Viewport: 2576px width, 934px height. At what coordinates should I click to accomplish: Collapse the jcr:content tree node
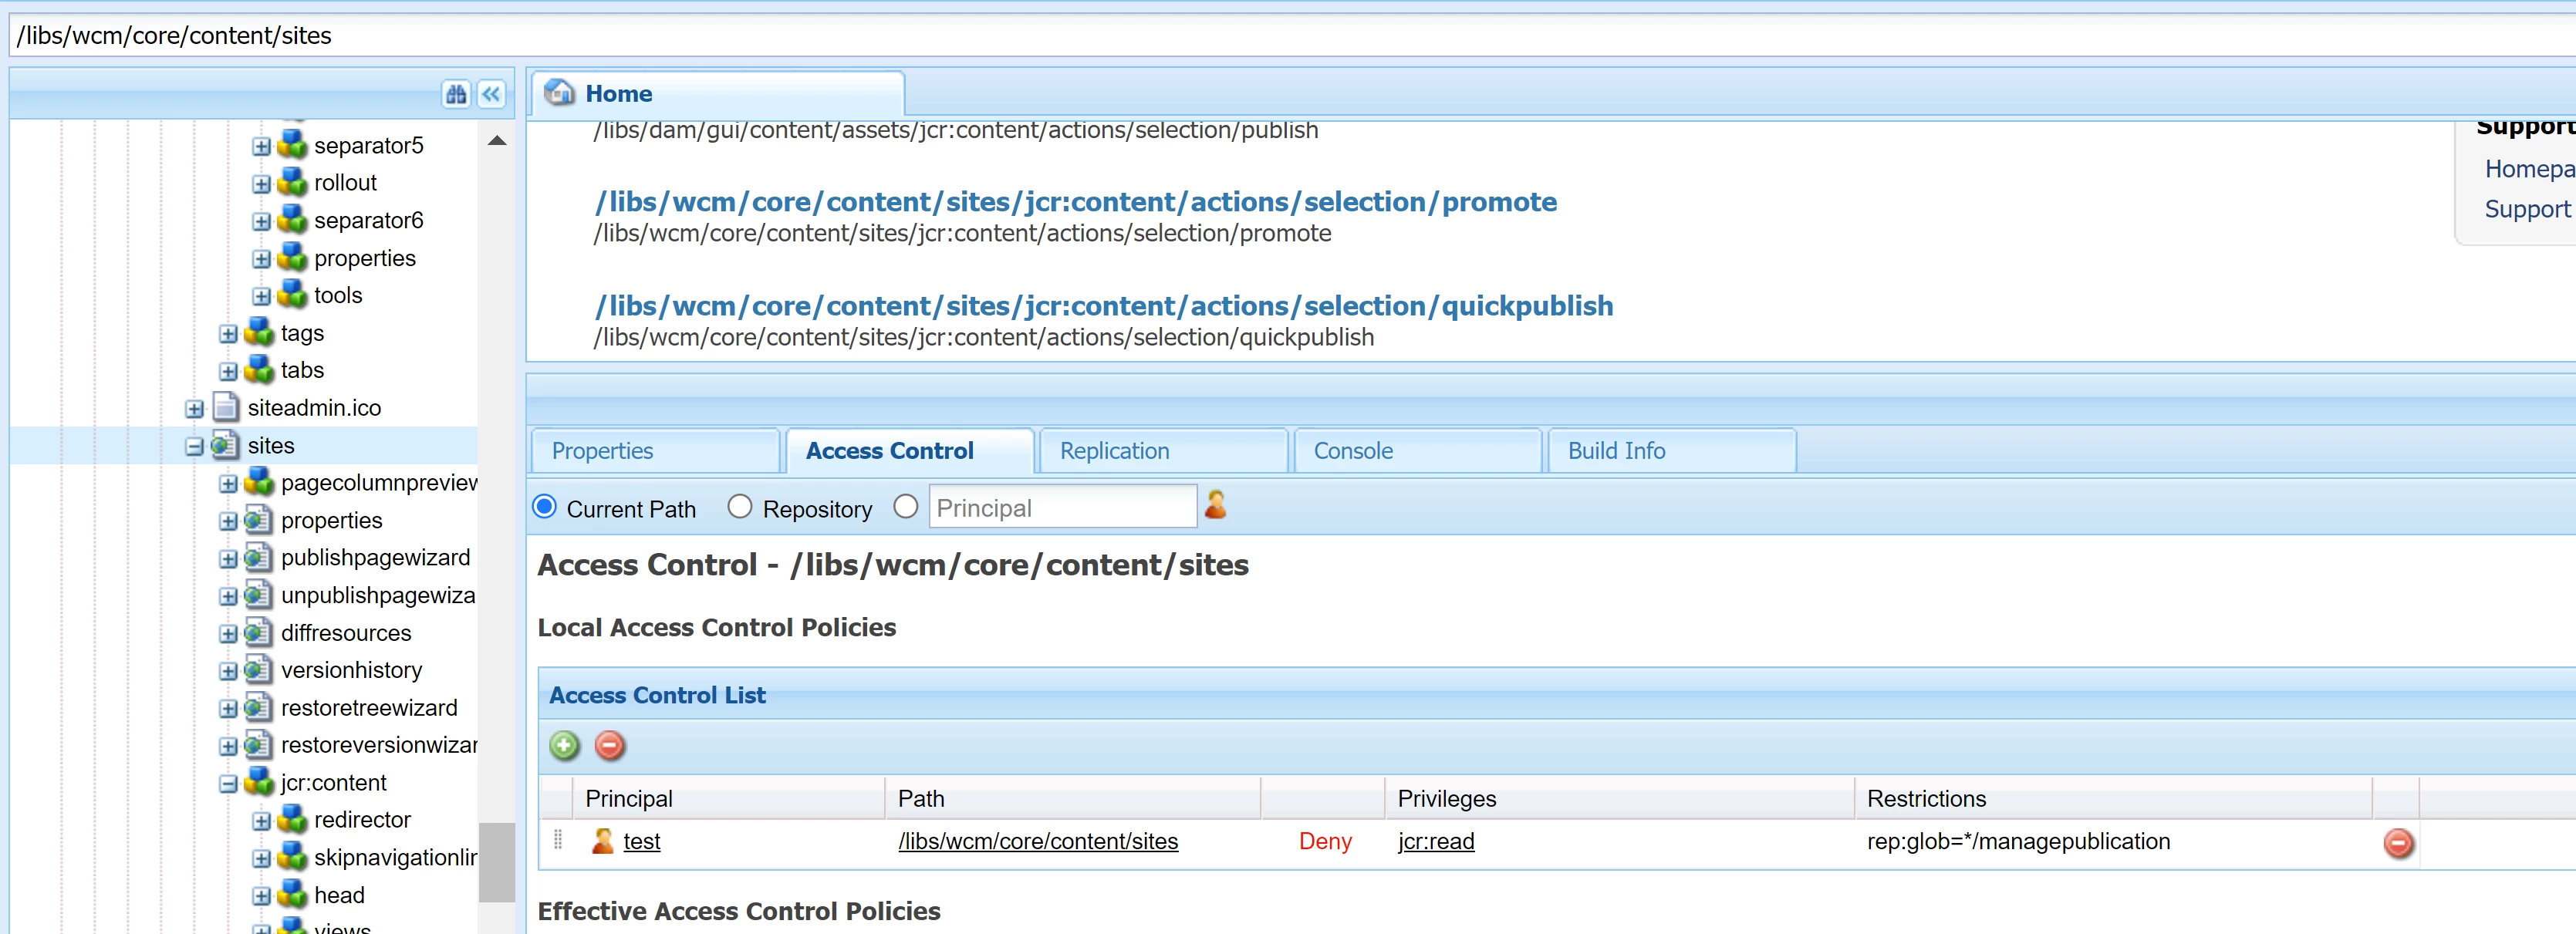pos(228,784)
